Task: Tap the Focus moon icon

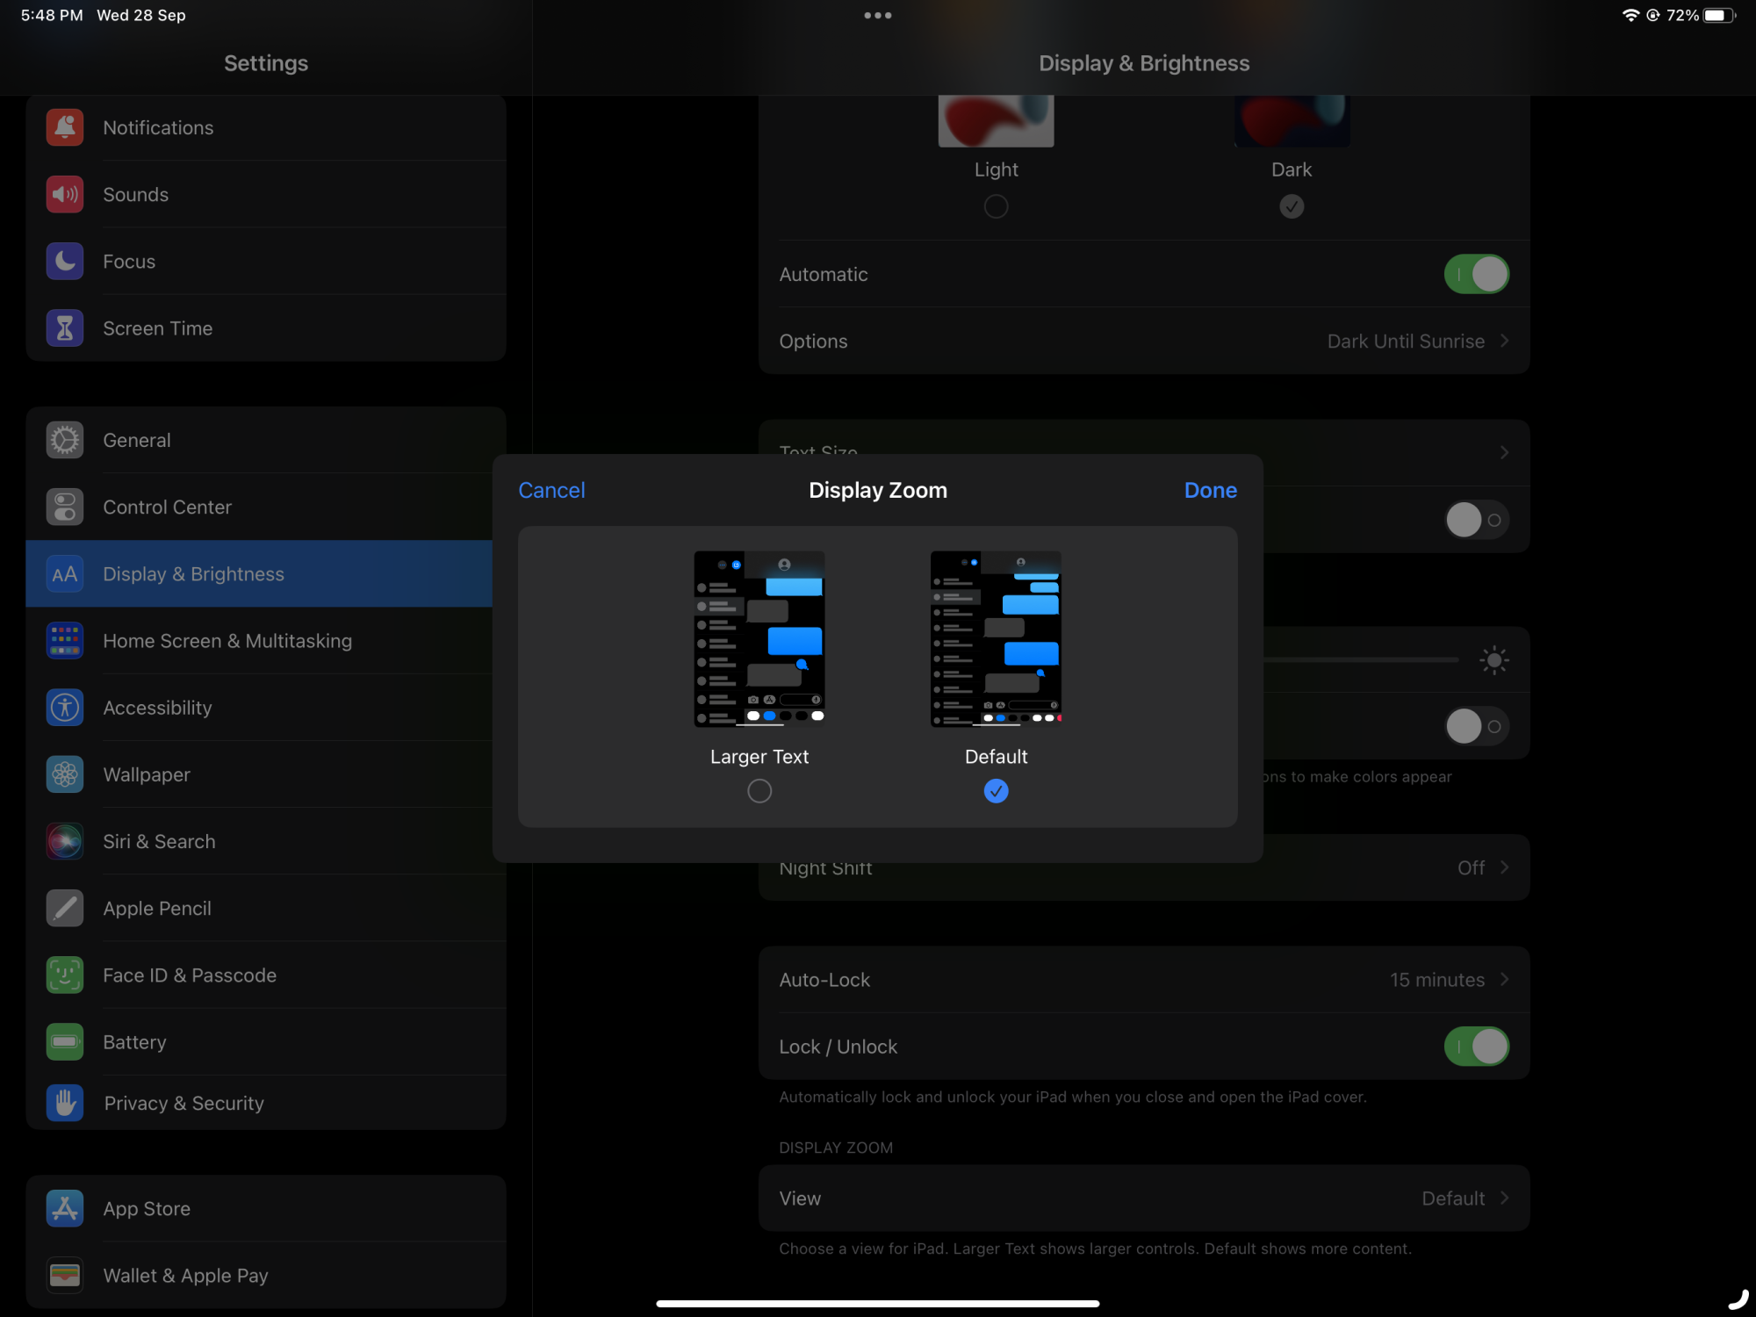Action: [x=65, y=262]
